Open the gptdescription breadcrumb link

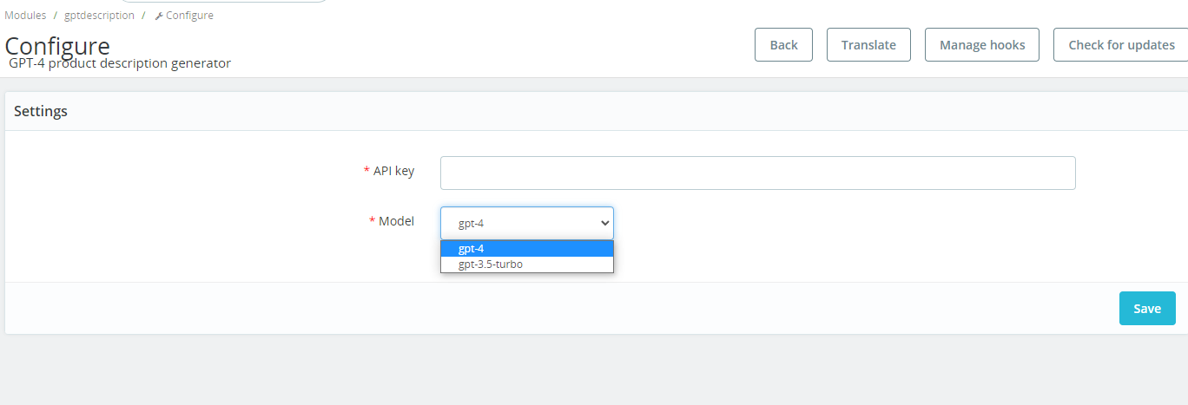pyautogui.click(x=99, y=15)
